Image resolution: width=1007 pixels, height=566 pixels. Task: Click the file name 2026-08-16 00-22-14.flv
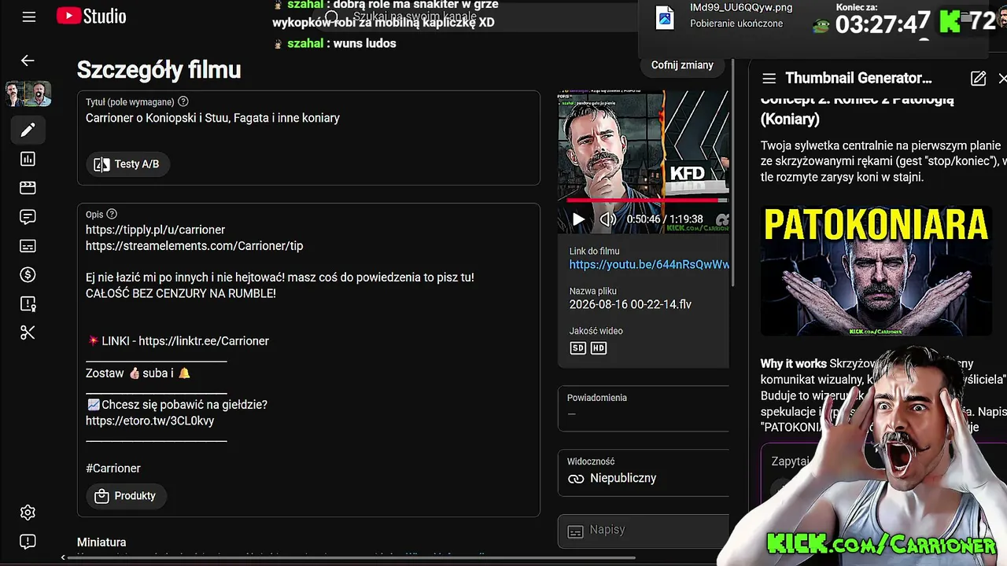[630, 304]
